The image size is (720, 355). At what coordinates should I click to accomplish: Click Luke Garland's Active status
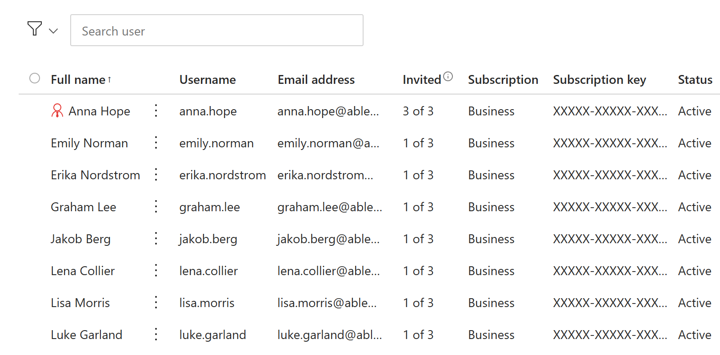(x=695, y=335)
